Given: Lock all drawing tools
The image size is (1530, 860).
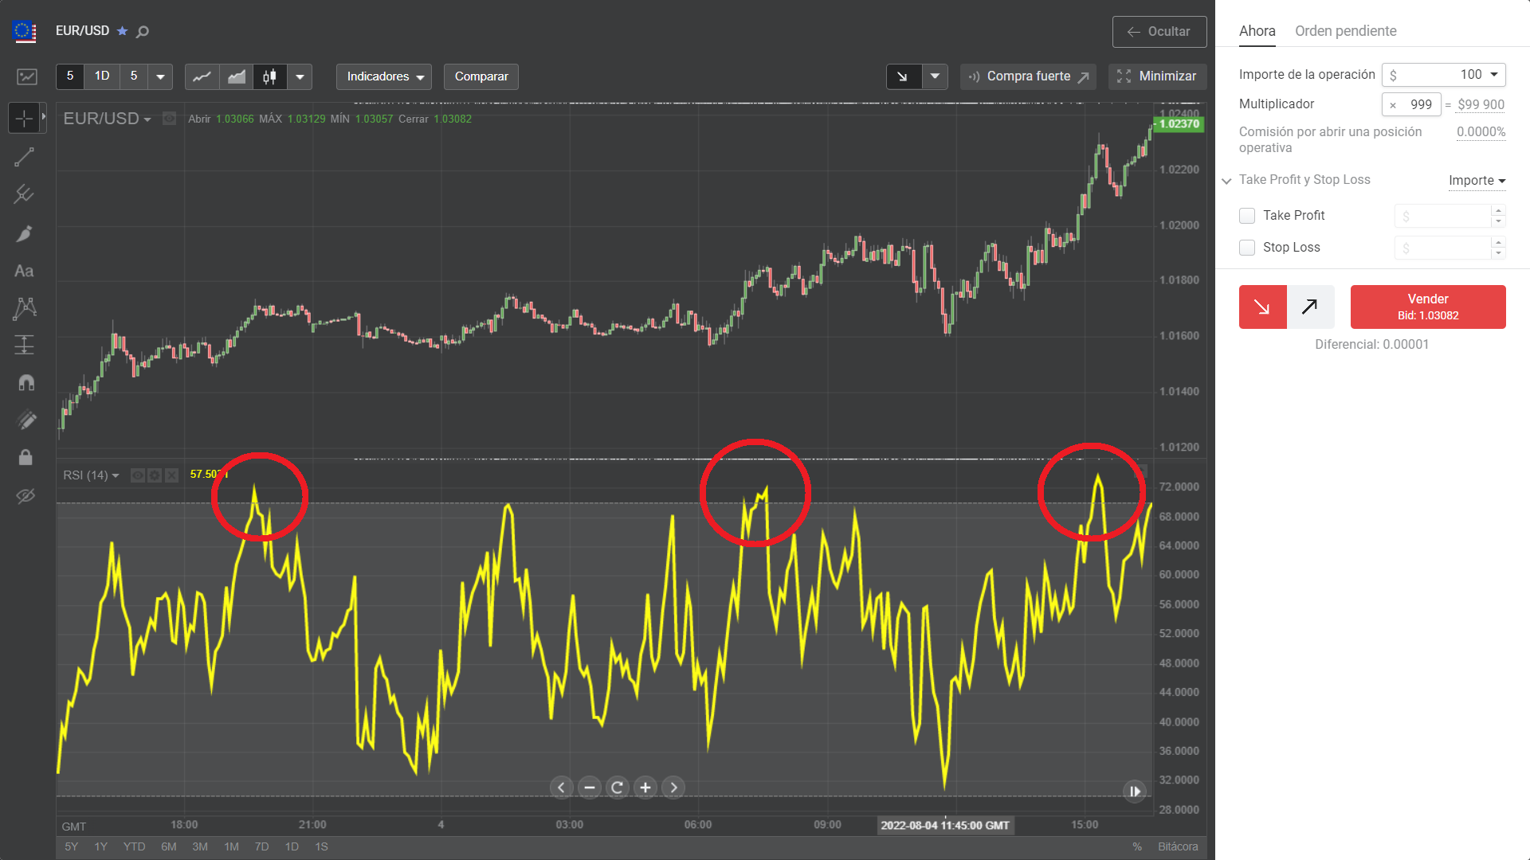Looking at the screenshot, I should point(25,457).
